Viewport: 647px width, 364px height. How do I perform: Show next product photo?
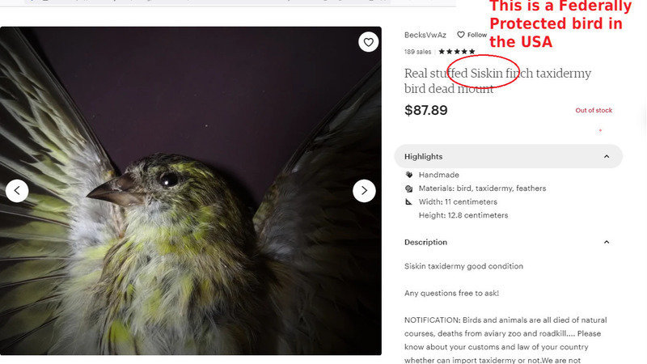coord(364,191)
